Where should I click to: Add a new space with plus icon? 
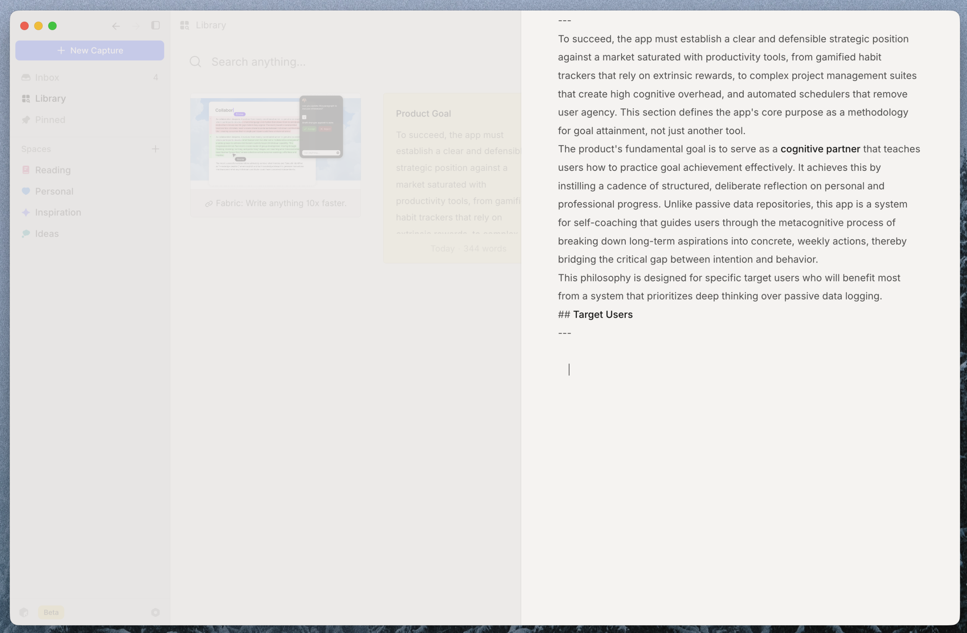(155, 149)
